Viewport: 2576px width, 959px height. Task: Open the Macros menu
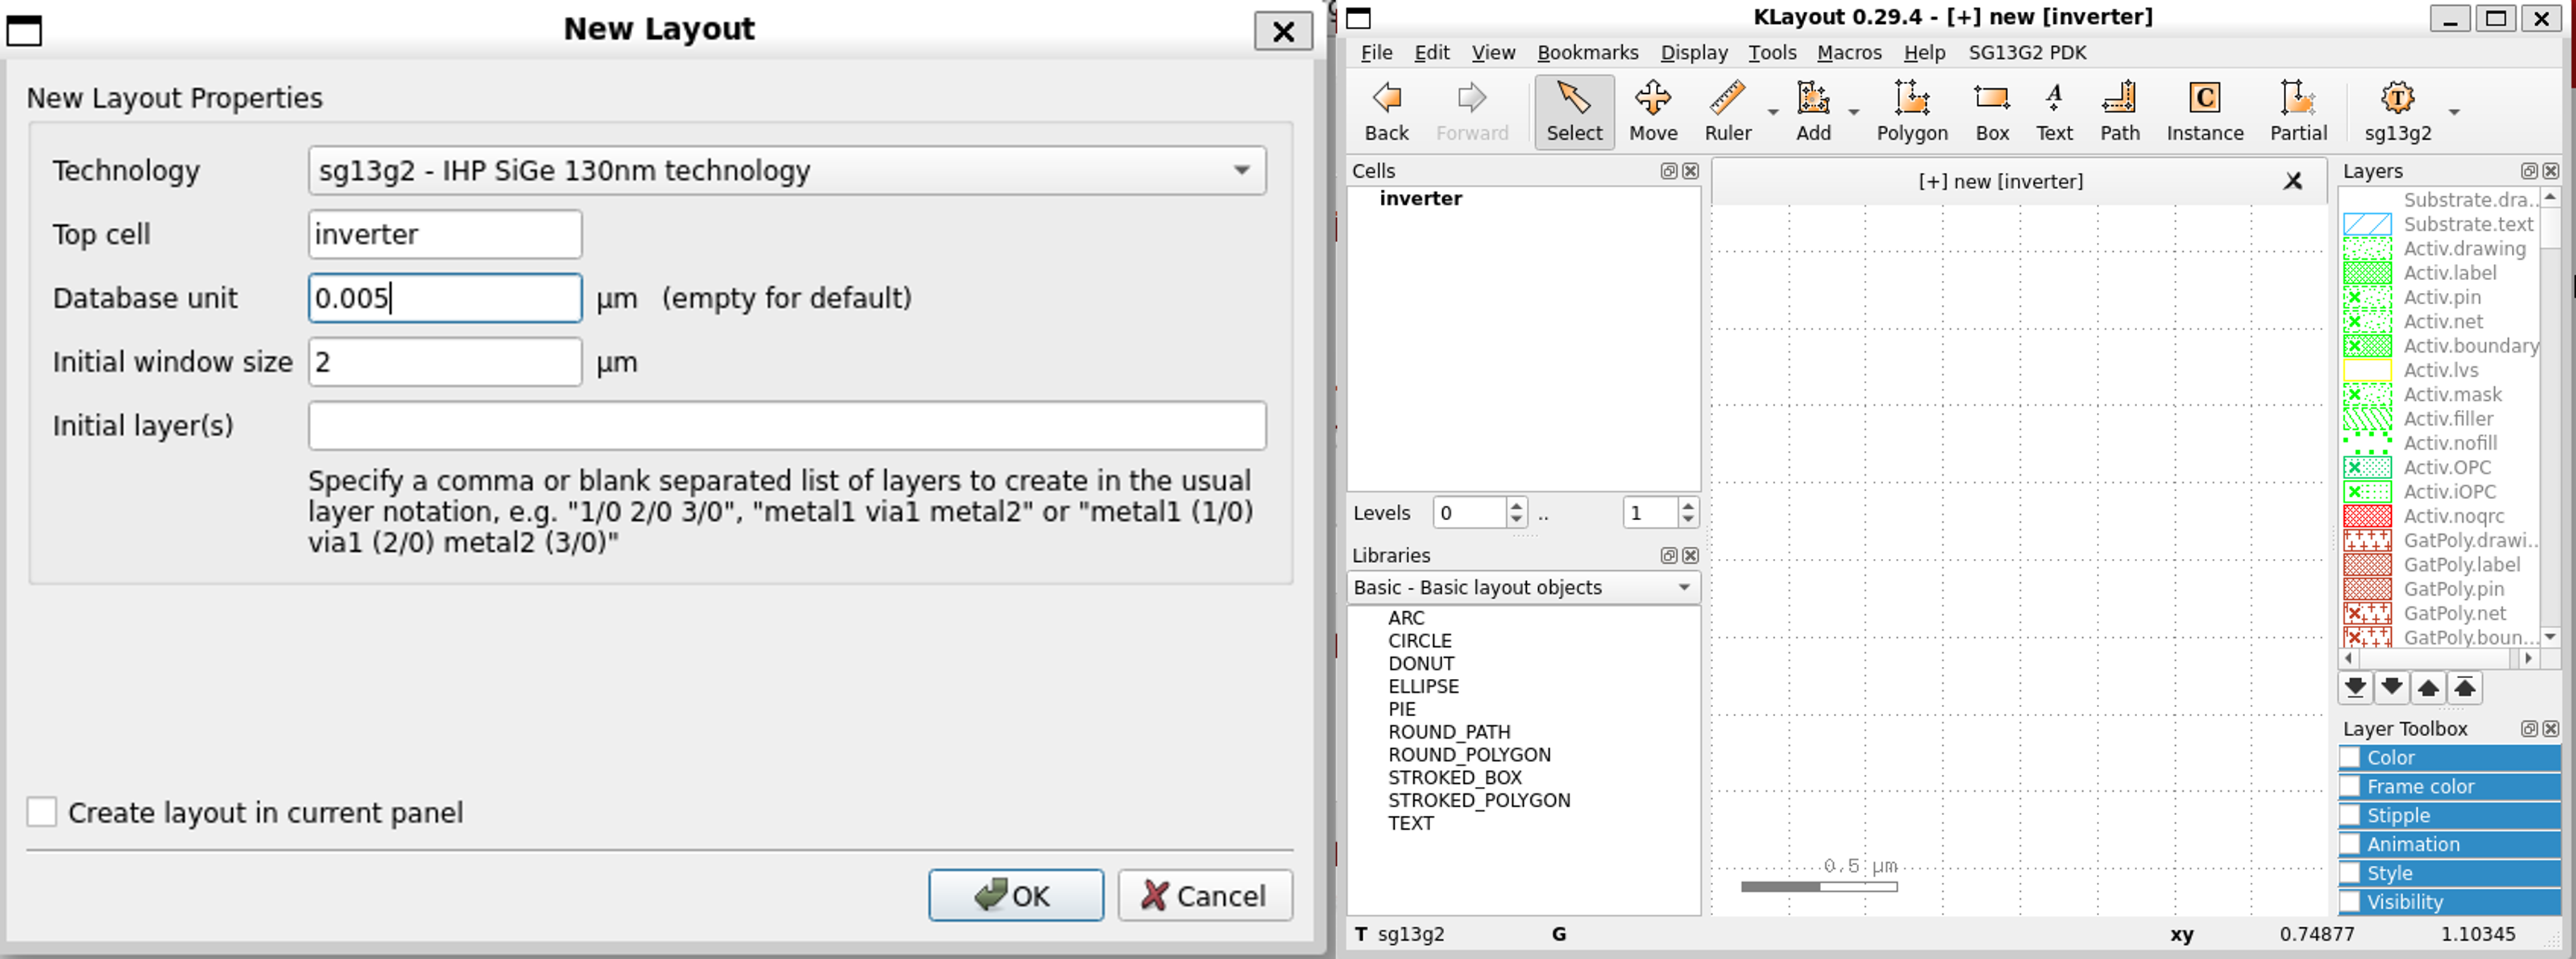1848,52
